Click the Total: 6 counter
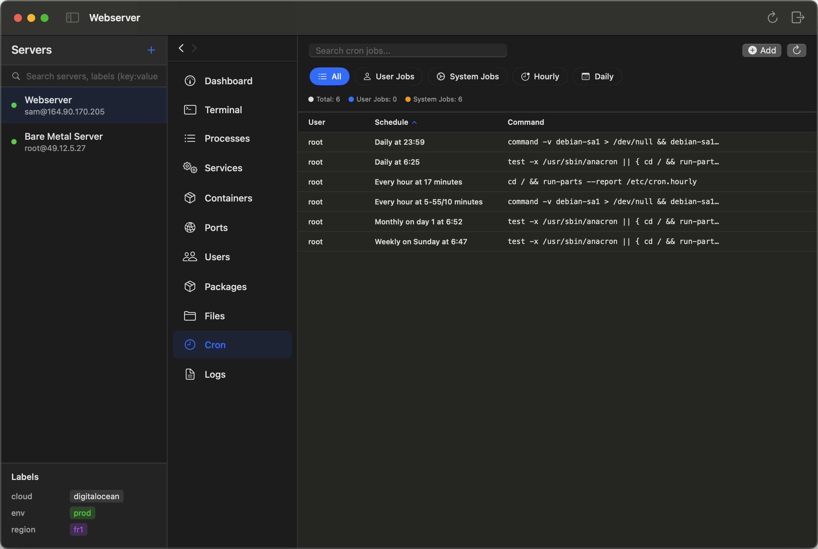The height and width of the screenshot is (549, 818). click(x=324, y=99)
